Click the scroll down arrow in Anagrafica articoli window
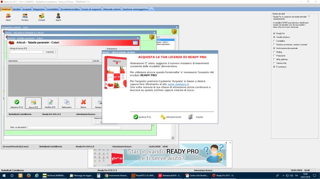The width and height of the screenshot is (320, 179). (172, 138)
